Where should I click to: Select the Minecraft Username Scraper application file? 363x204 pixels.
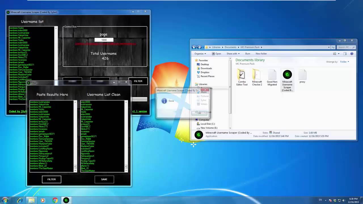click(287, 80)
